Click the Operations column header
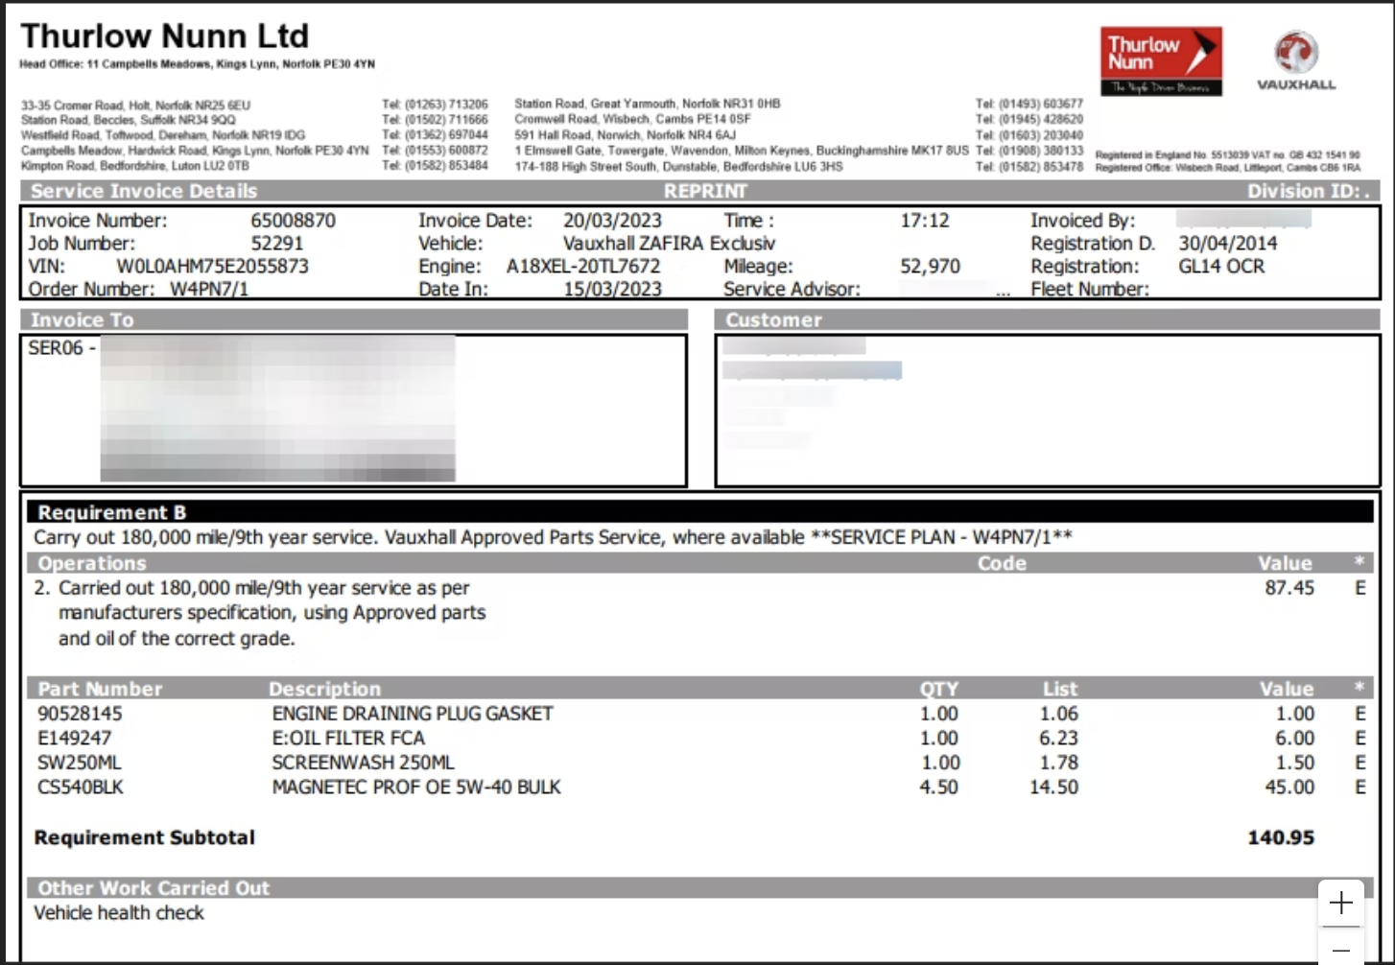Image resolution: width=1395 pixels, height=965 pixels. (92, 563)
